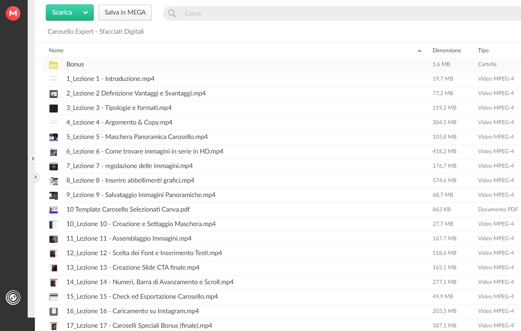Click the Salva in MEGA button

(x=125, y=13)
